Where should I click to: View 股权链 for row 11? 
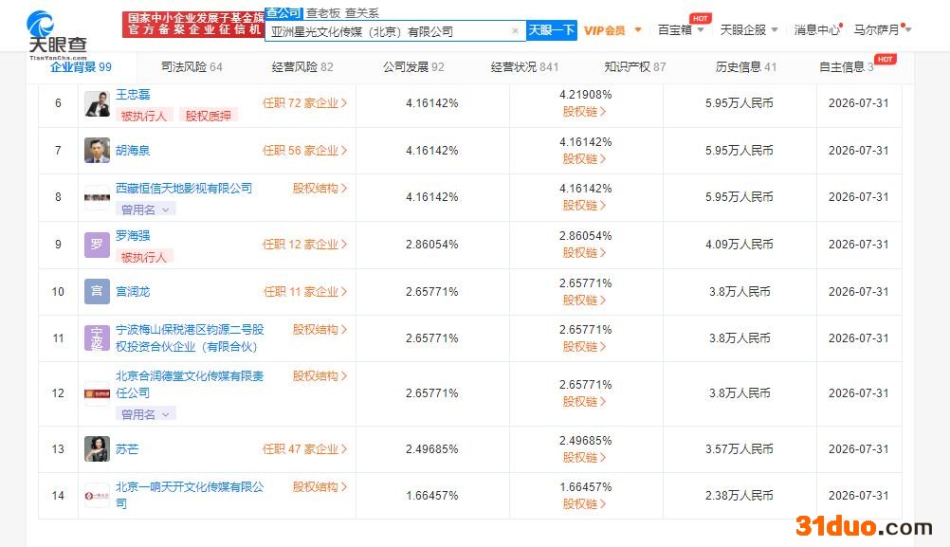pyautogui.click(x=584, y=346)
